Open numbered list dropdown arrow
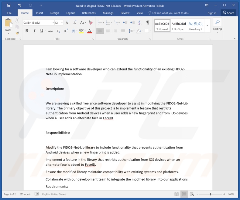Image resolution: width=240 pixels, height=200 pixels. [x=112, y=23]
